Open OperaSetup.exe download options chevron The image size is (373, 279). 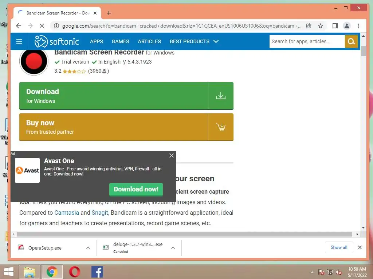tap(88, 248)
